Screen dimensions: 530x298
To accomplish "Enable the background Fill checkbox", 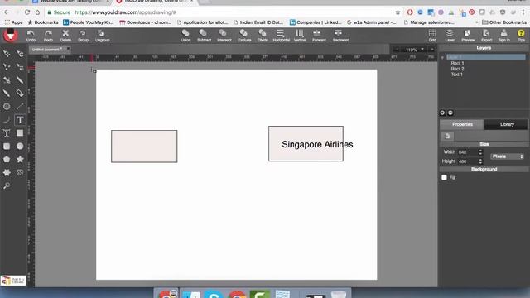I will click(444, 177).
